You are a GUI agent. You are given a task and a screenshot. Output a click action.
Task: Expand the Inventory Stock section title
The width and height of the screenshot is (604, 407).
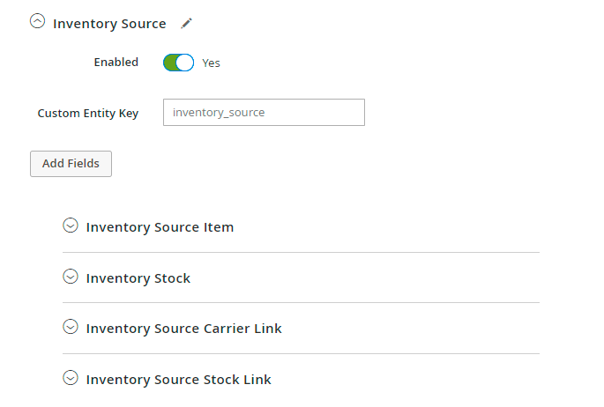(138, 278)
